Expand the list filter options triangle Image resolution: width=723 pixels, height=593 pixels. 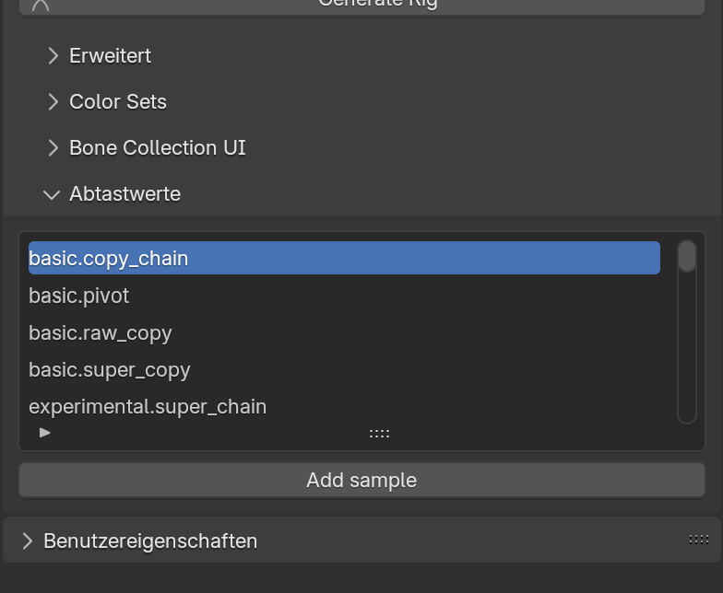pos(45,432)
